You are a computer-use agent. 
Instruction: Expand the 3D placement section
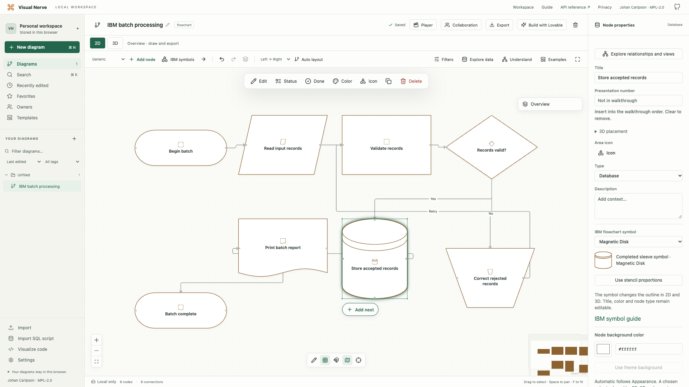[x=611, y=132]
